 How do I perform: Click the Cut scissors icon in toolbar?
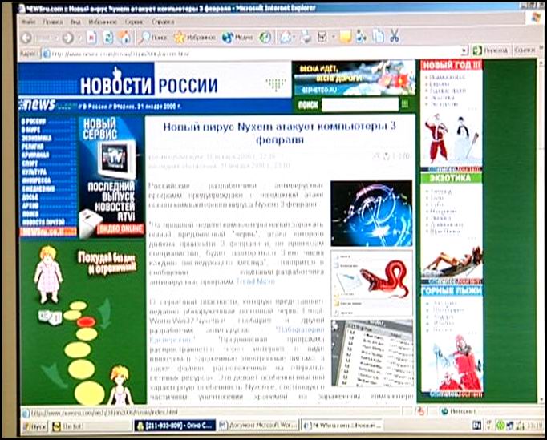[x=395, y=36]
